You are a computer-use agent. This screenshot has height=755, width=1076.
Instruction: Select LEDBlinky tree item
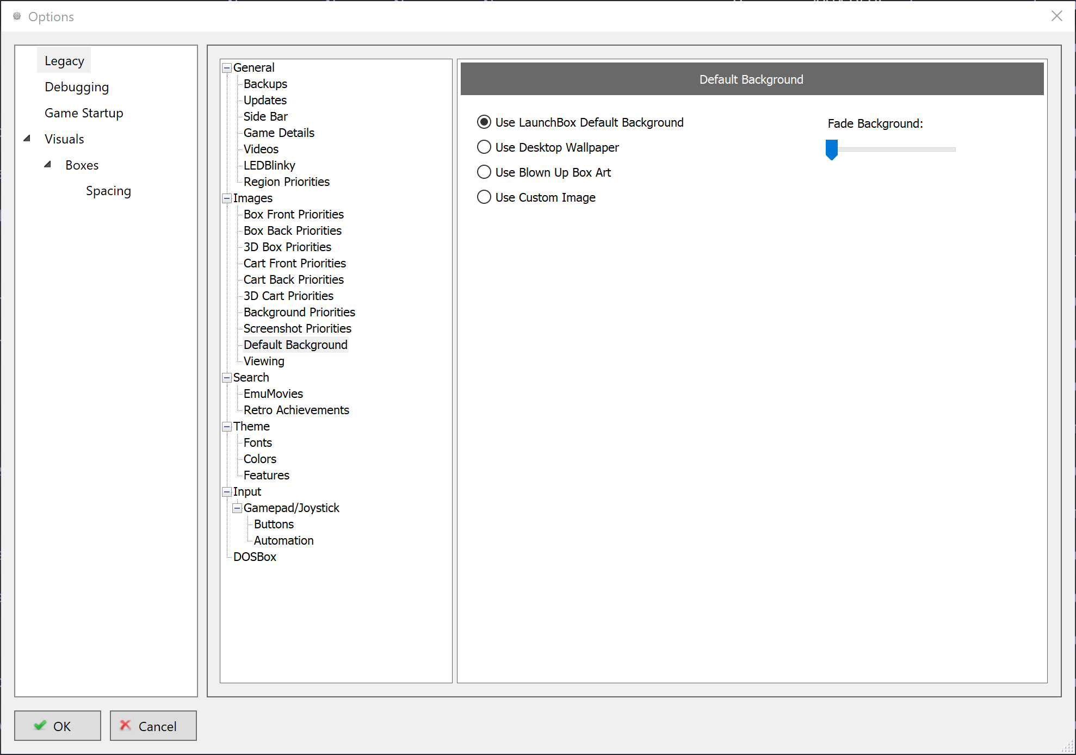(269, 166)
